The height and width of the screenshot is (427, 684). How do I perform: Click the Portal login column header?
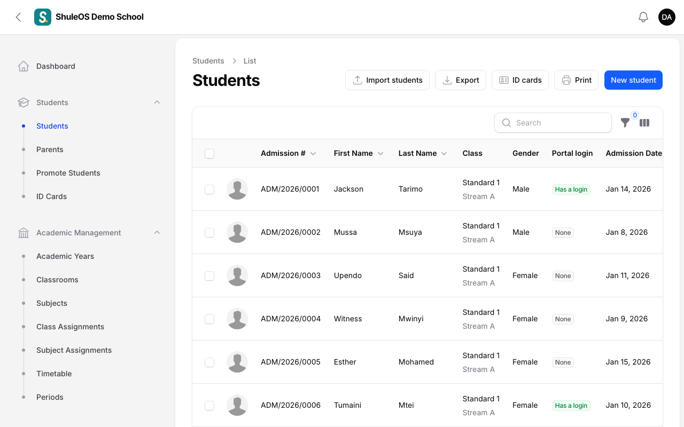pos(572,153)
